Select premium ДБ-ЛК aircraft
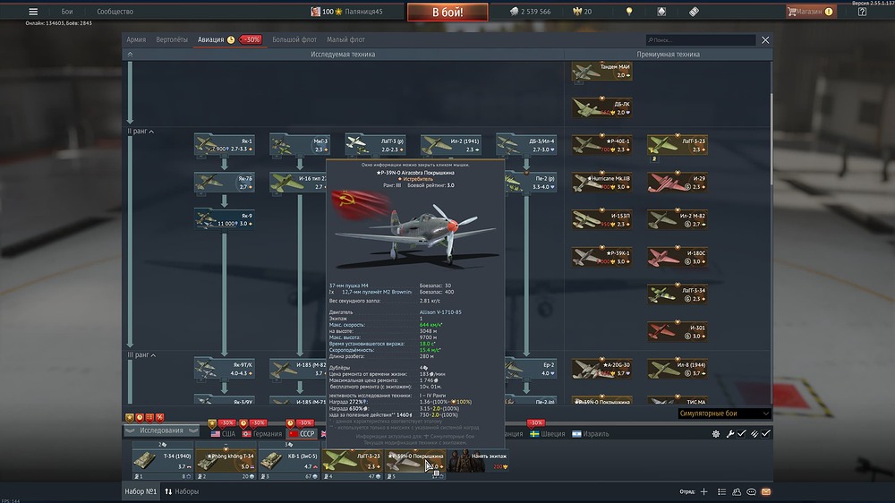895x503 pixels. point(601,107)
